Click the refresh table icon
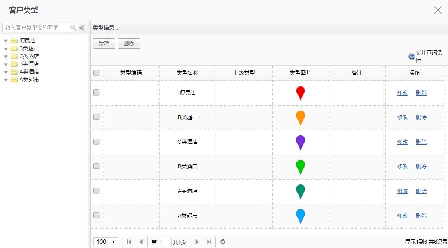Screen dimensions: 448x248 [223, 242]
